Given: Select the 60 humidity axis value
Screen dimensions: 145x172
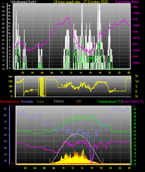Looking at the screenshot, I should 5,141.
